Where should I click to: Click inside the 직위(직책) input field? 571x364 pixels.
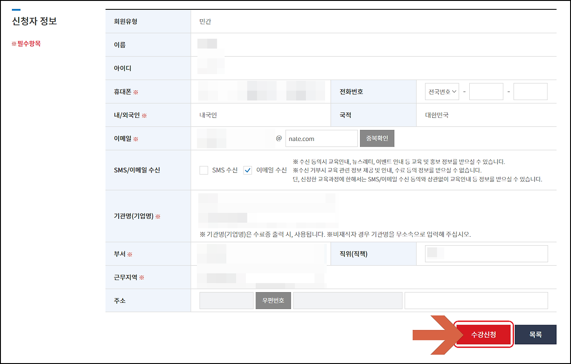486,254
